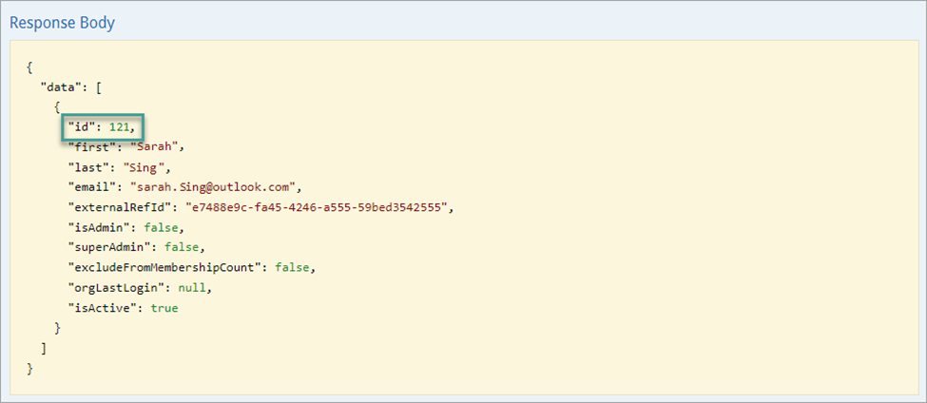The height and width of the screenshot is (403, 927).
Task: Click the id value 121
Action: [121, 126]
